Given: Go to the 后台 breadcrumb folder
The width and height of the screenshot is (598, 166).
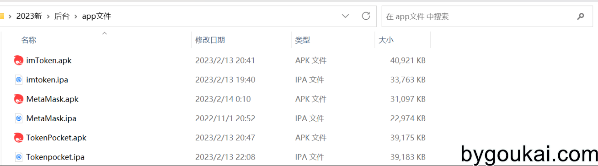Looking at the screenshot, I should tap(62, 16).
